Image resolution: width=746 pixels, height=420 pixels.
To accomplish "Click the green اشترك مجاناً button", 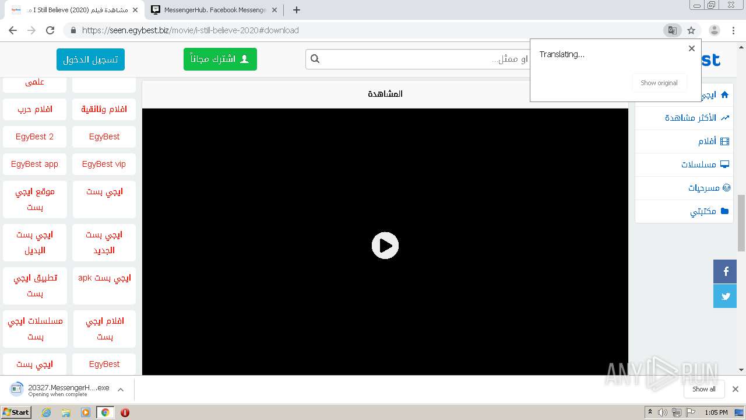I will point(220,59).
